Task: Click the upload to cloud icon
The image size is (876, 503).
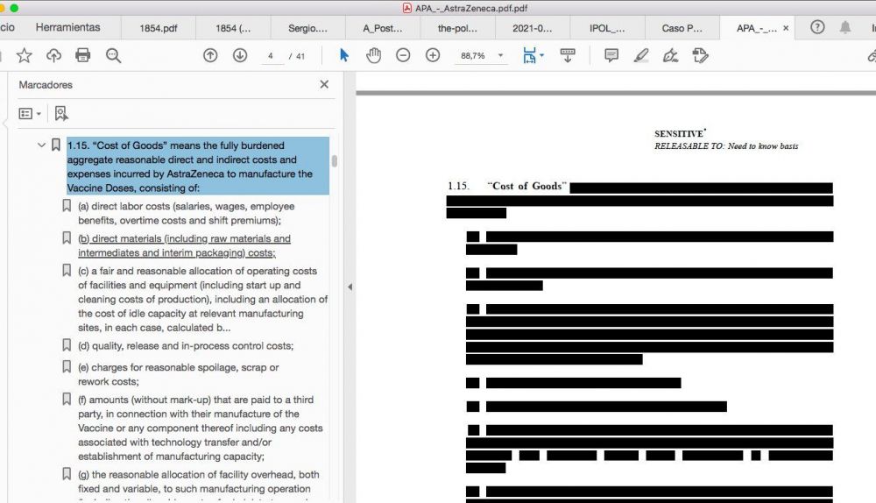Action: pos(53,55)
